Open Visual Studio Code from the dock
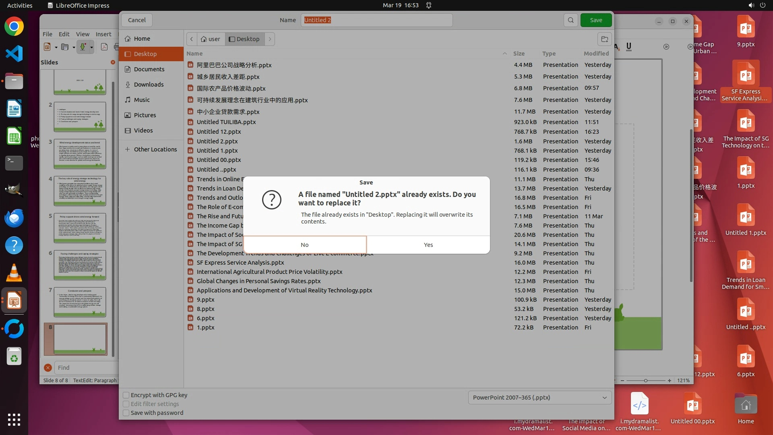773x435 pixels. pyautogui.click(x=14, y=54)
